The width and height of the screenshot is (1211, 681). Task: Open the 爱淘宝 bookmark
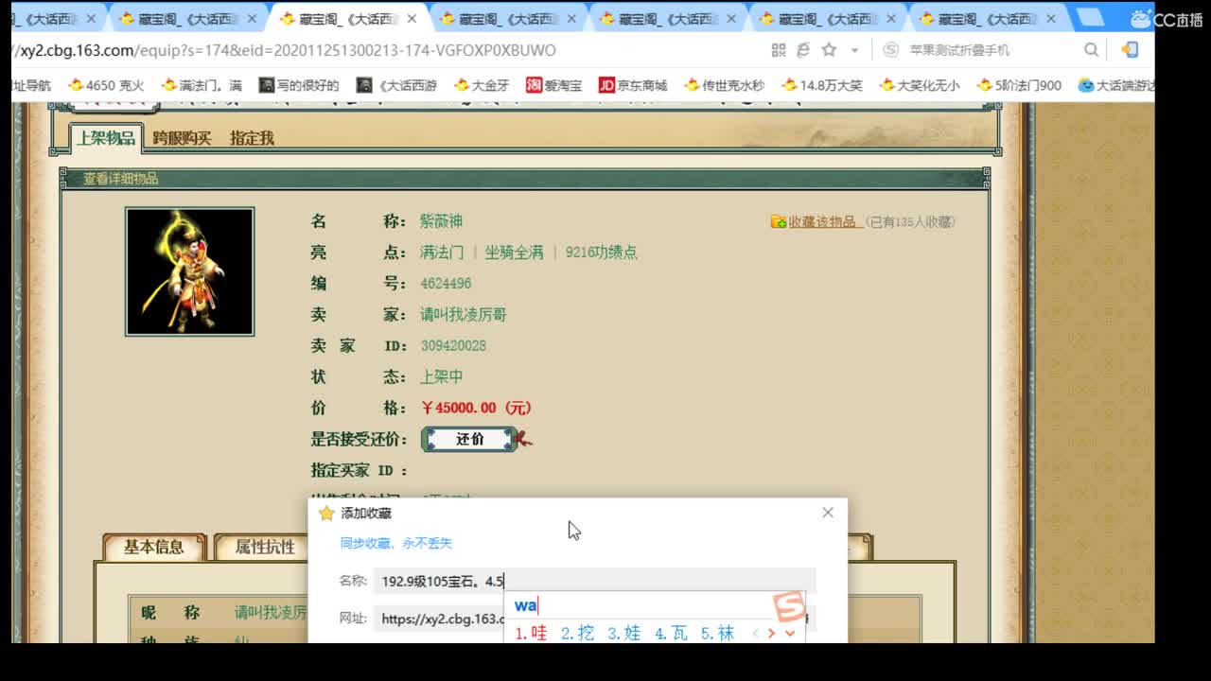point(554,85)
